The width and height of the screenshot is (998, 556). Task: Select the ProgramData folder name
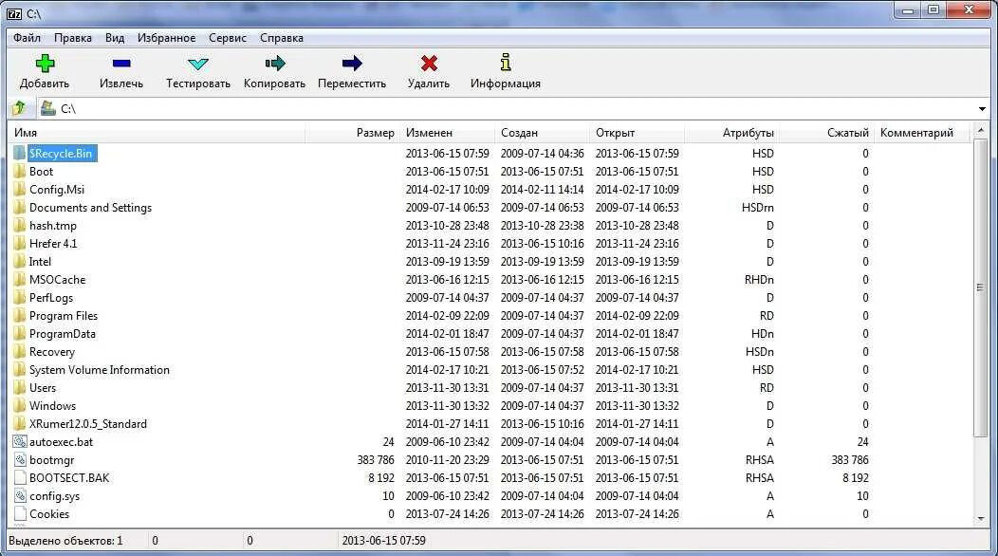tap(63, 334)
